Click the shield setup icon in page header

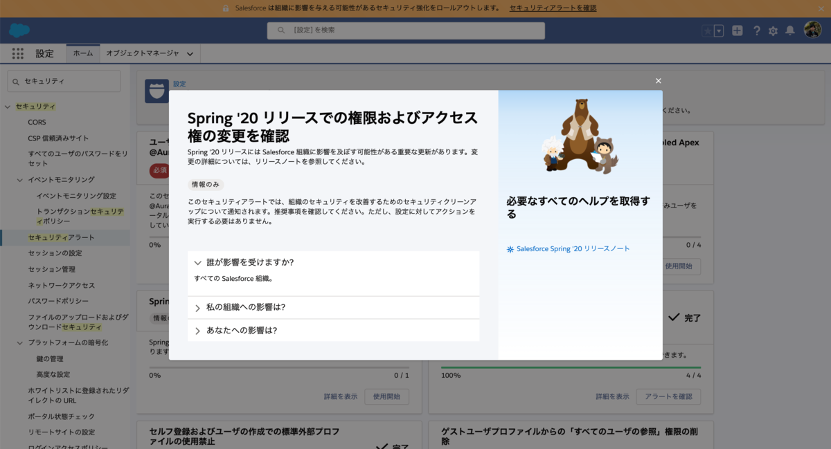[x=157, y=91]
